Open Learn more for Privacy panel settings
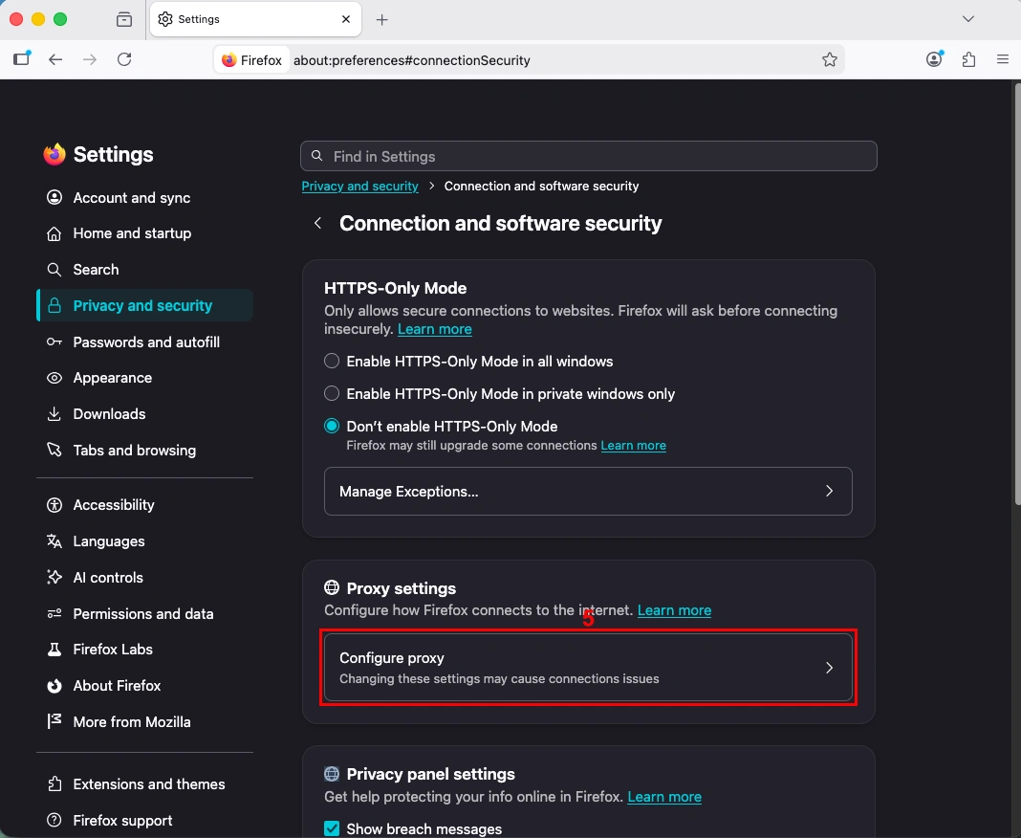Viewport: 1021px width, 838px height. (664, 797)
